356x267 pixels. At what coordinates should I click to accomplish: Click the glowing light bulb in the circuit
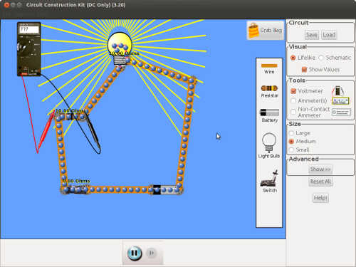click(x=120, y=49)
